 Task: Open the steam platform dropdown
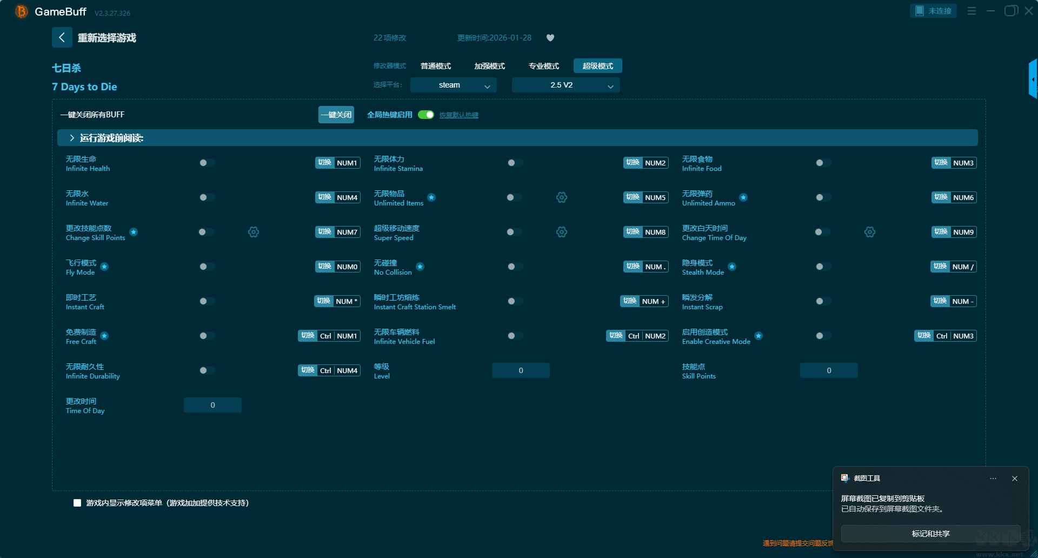[x=453, y=85]
